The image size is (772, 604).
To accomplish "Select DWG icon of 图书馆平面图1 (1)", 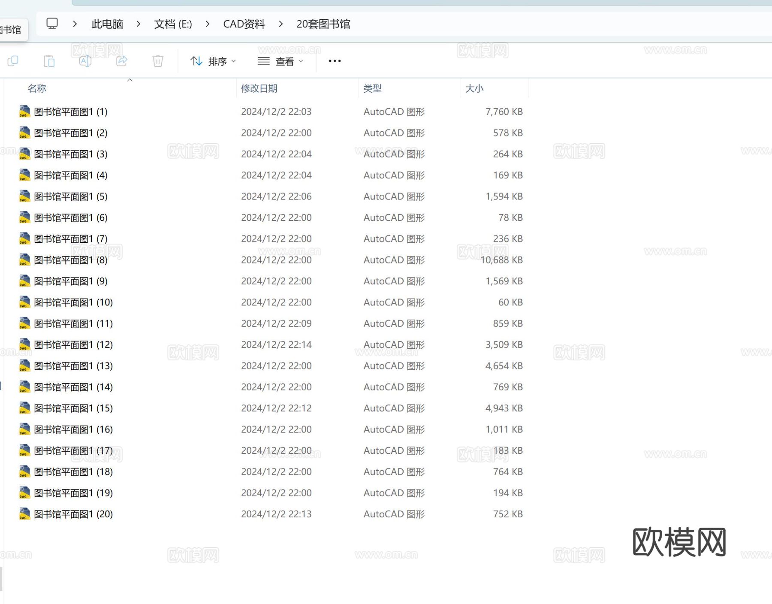I will coord(24,112).
